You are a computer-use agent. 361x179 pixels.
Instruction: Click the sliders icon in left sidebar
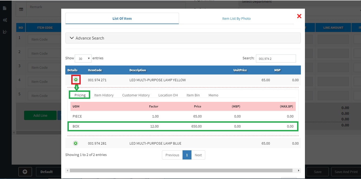(x=5, y=32)
